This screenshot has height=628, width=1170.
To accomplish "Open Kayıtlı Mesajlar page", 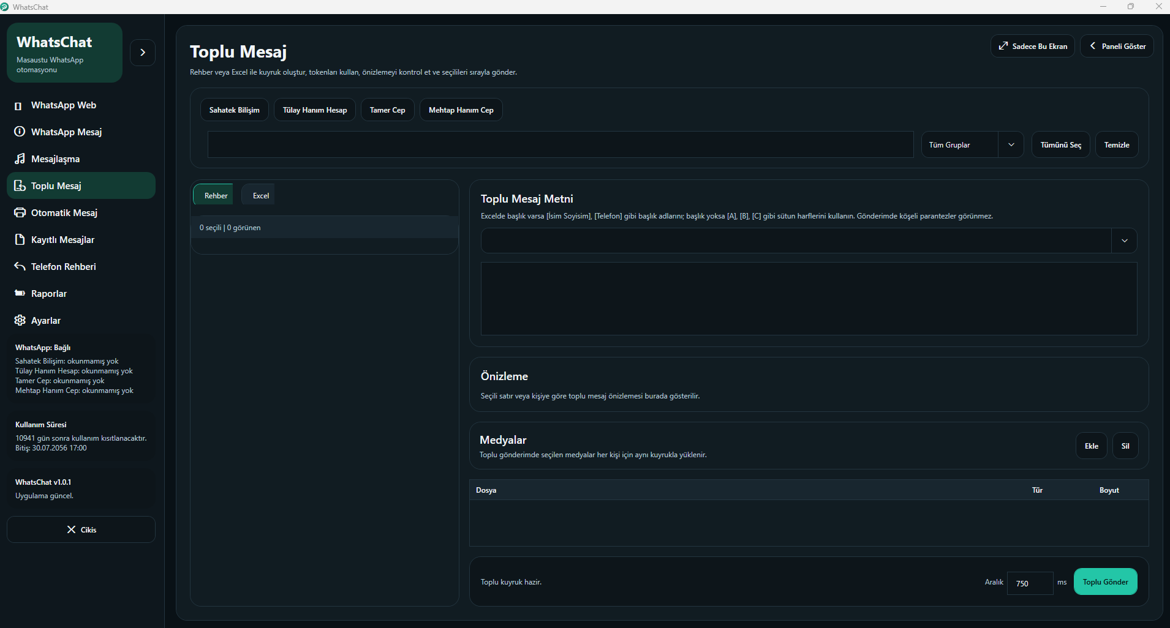I will [81, 240].
